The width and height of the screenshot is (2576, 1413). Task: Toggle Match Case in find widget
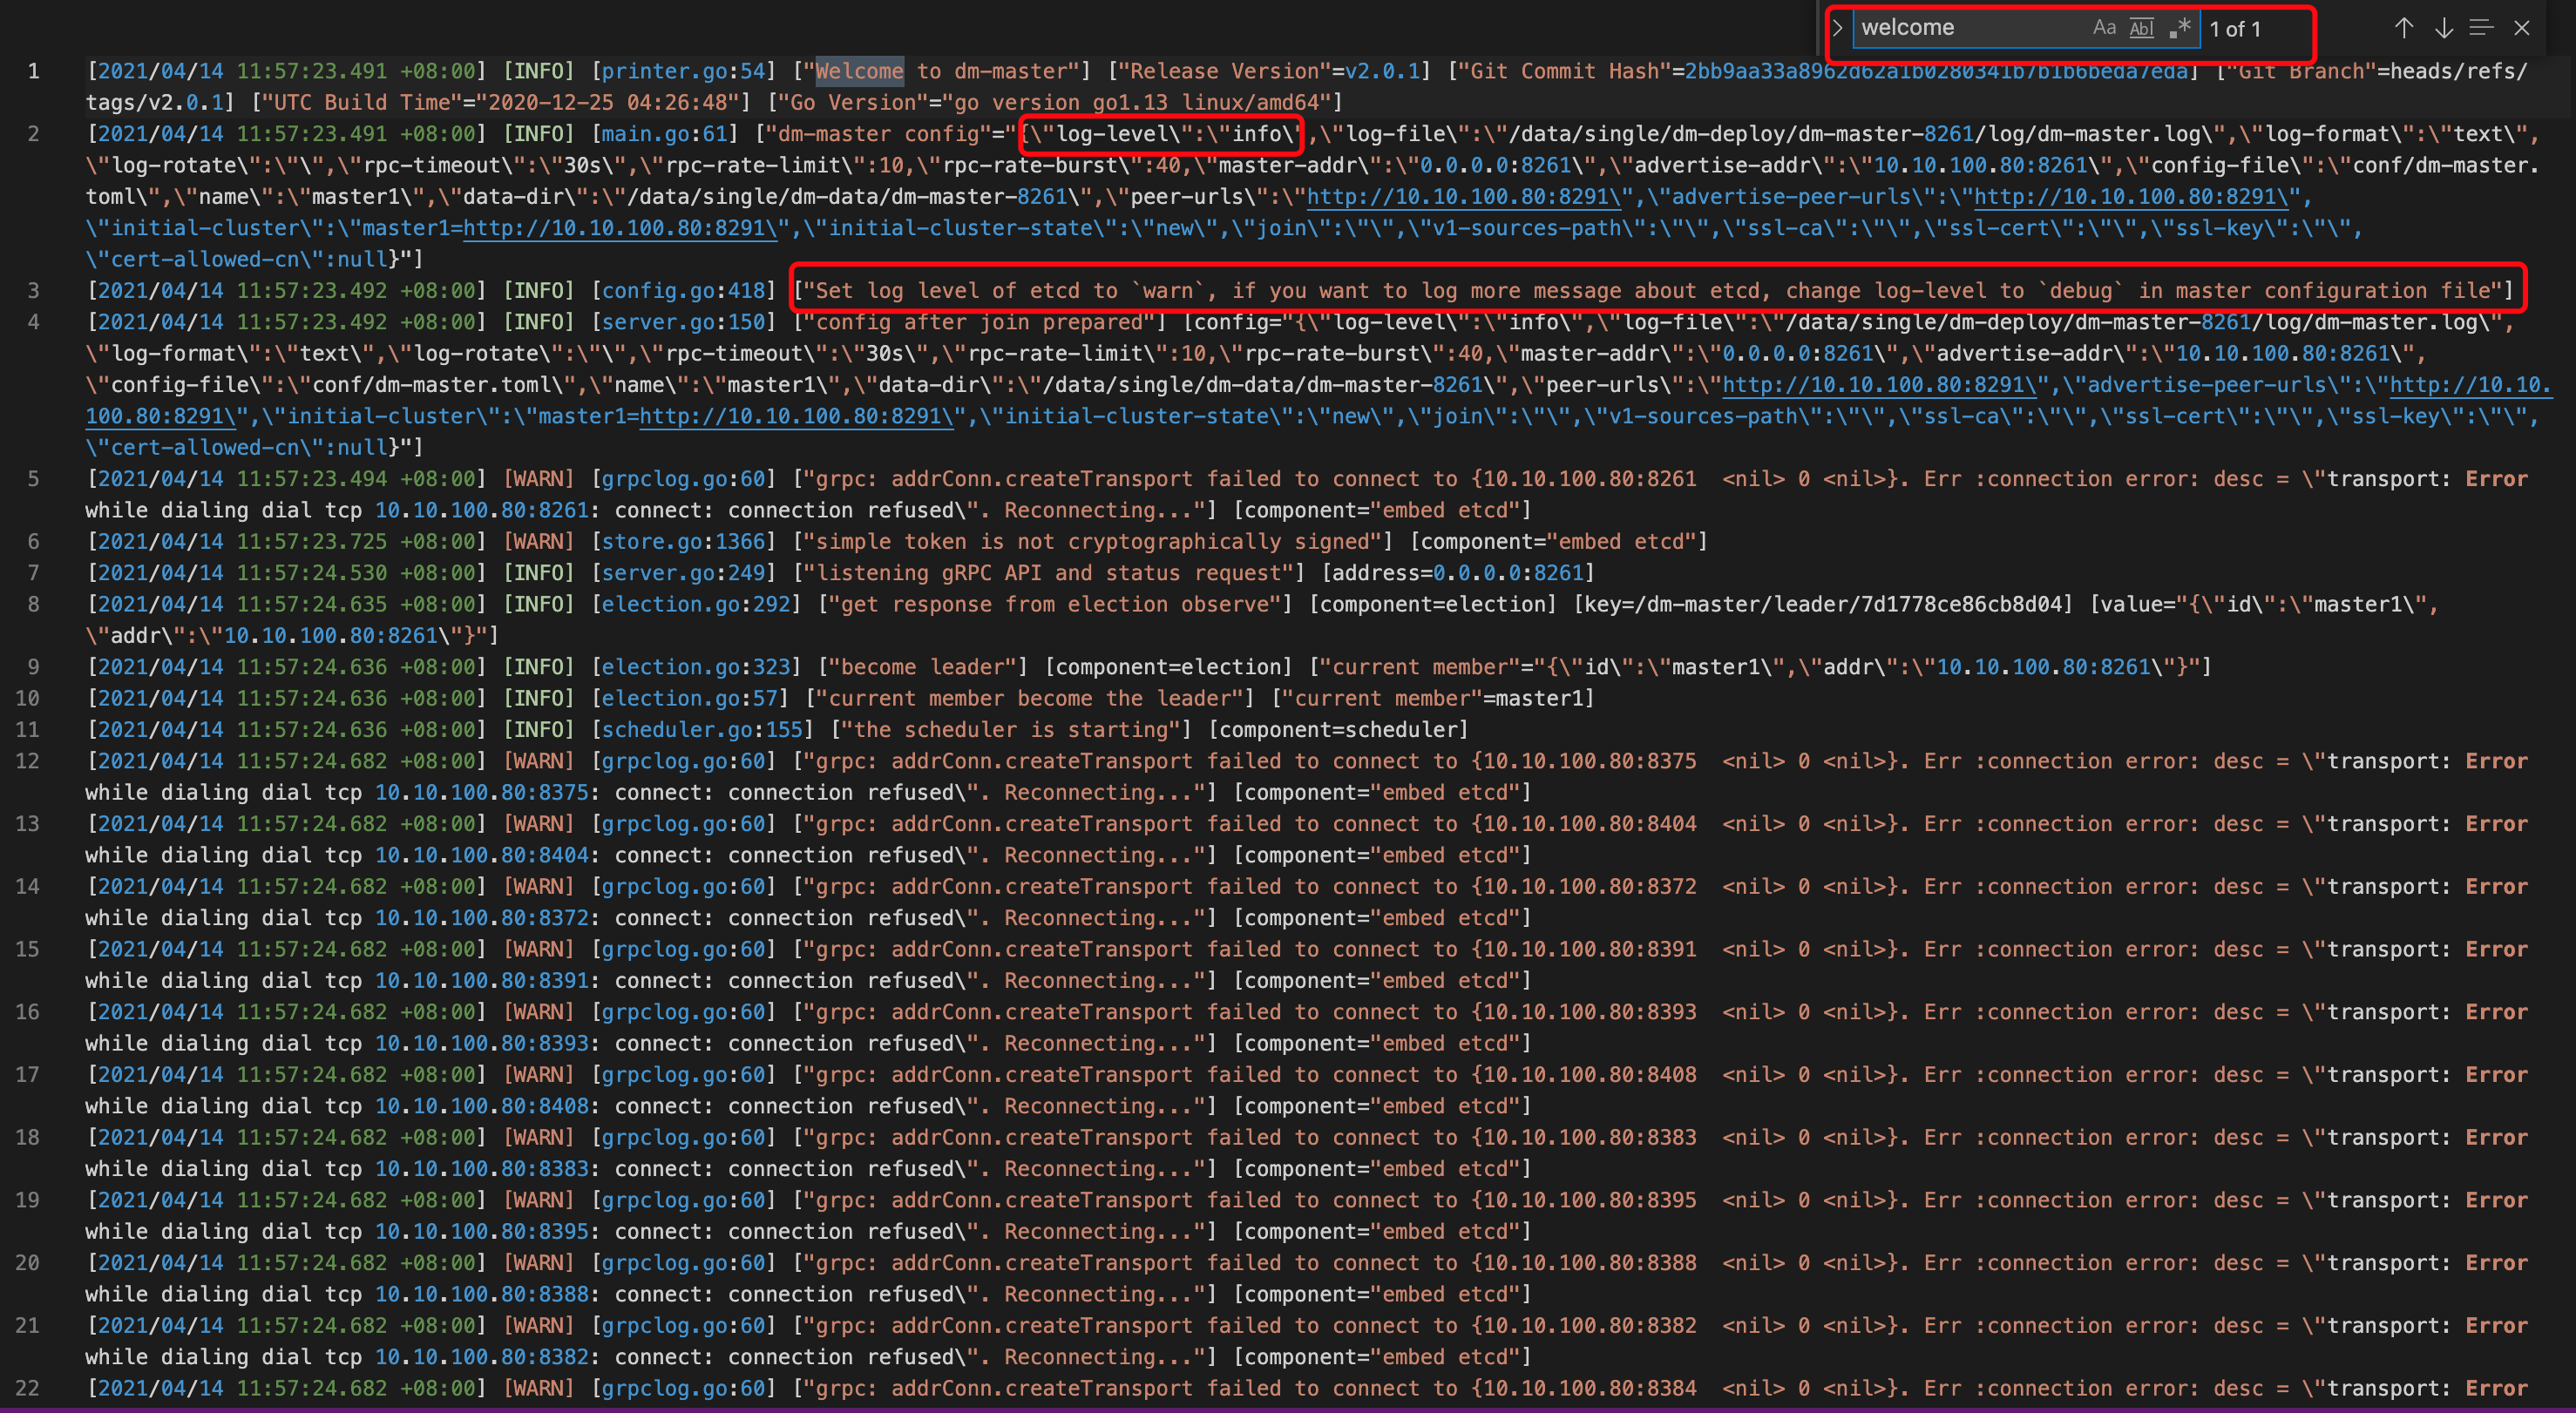[2104, 28]
